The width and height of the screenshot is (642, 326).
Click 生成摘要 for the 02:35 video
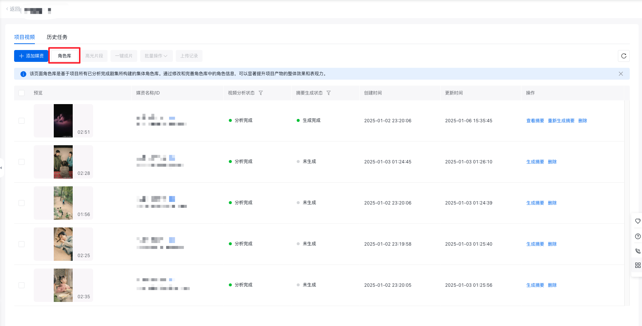pyautogui.click(x=535, y=285)
